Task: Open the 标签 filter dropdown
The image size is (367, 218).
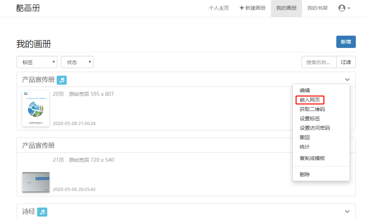Action: (x=37, y=62)
